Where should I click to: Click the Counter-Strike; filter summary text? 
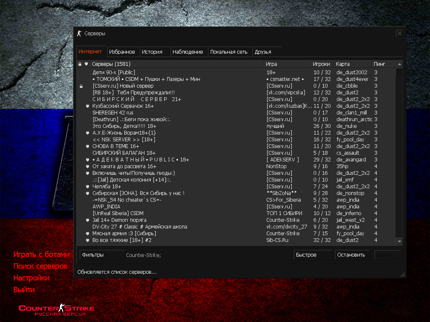(x=144, y=255)
